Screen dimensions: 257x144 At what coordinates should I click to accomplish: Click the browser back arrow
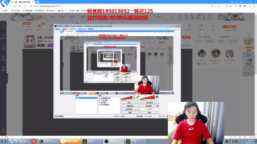tap(11, 6)
